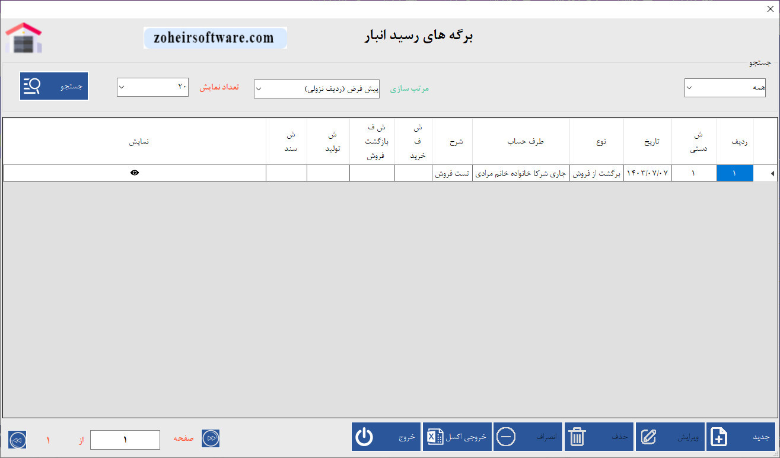Open zoheirsoftware.com banner link
The width and height of the screenshot is (780, 458).
pyautogui.click(x=215, y=38)
